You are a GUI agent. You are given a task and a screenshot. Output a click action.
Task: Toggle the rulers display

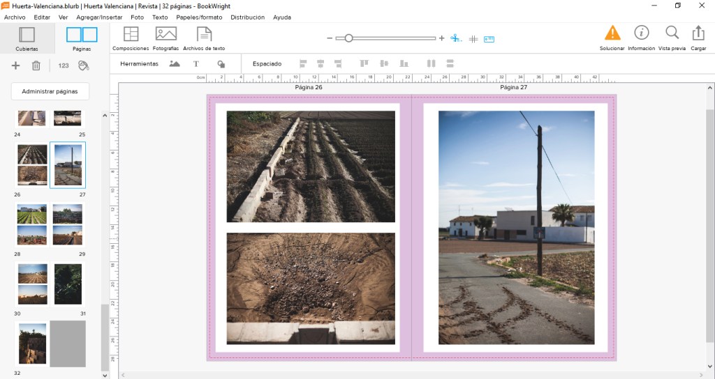click(489, 39)
